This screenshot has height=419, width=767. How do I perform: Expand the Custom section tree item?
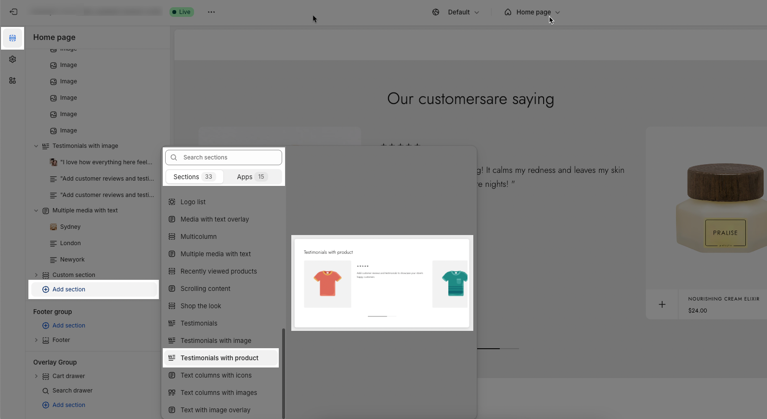(36, 275)
